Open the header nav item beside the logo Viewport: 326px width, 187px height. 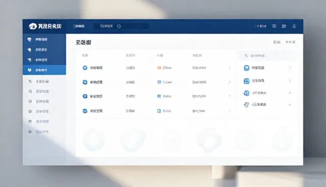[x=79, y=26]
